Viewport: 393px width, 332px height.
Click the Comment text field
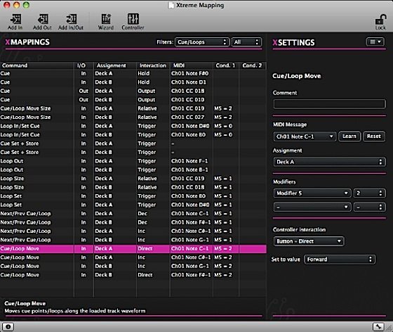pos(329,103)
